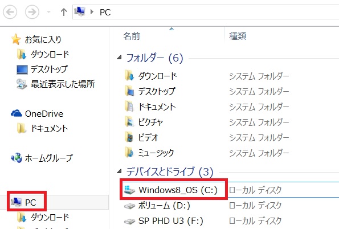Click the ミュージック folder icon
339x229 pixels.
129,152
